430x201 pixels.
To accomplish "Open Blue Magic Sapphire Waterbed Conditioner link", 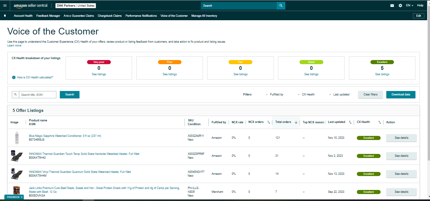I will tap(65, 136).
